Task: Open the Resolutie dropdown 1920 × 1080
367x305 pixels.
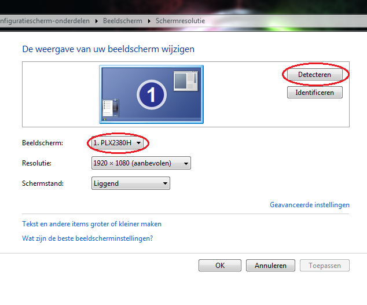Action: click(141, 163)
